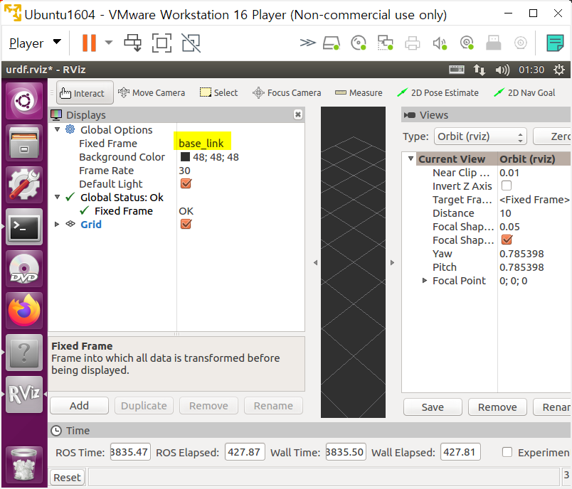Activate the Move Camera tool
The image size is (572, 489).
152,93
